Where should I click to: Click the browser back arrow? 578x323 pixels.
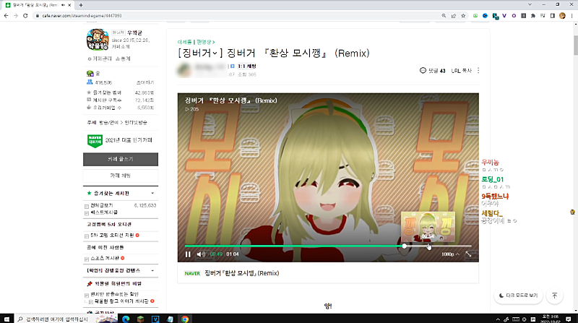click(x=6, y=16)
